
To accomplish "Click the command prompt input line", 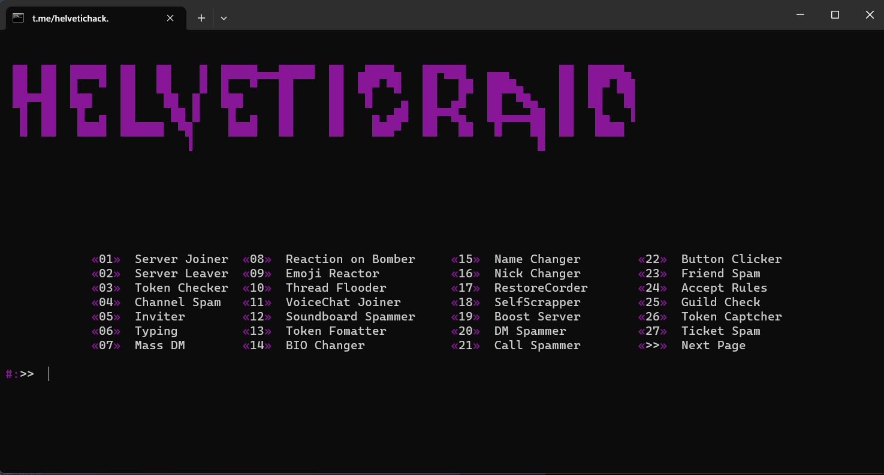I will click(x=442, y=374).
